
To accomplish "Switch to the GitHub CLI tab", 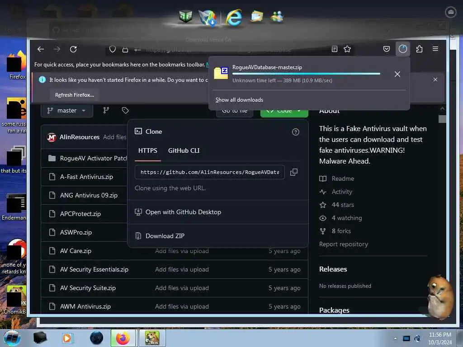I will (x=184, y=150).
